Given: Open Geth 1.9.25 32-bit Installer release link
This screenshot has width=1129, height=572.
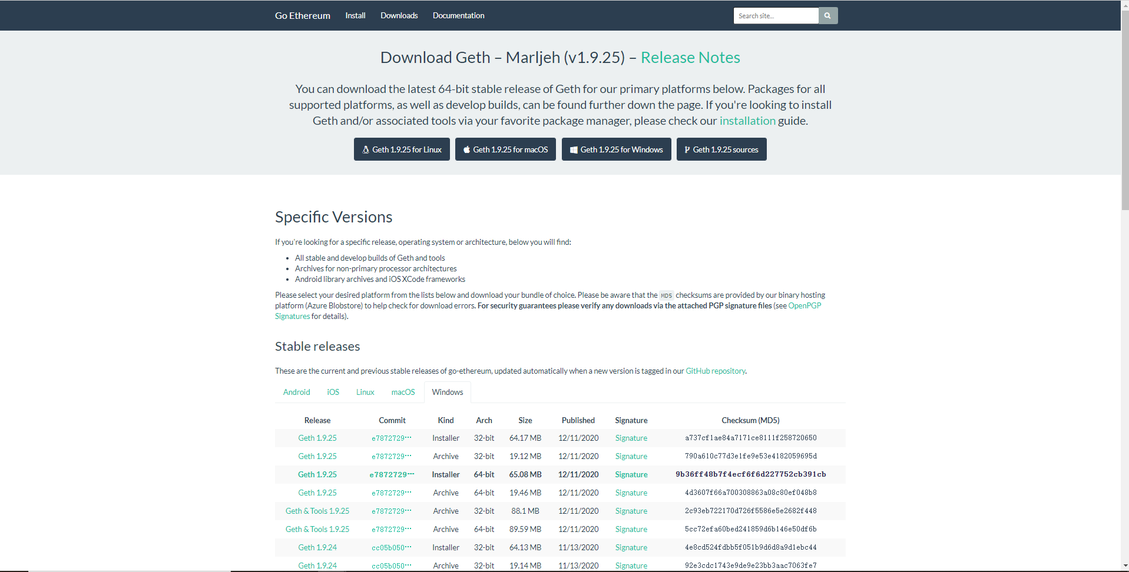Looking at the screenshot, I should pyautogui.click(x=317, y=438).
